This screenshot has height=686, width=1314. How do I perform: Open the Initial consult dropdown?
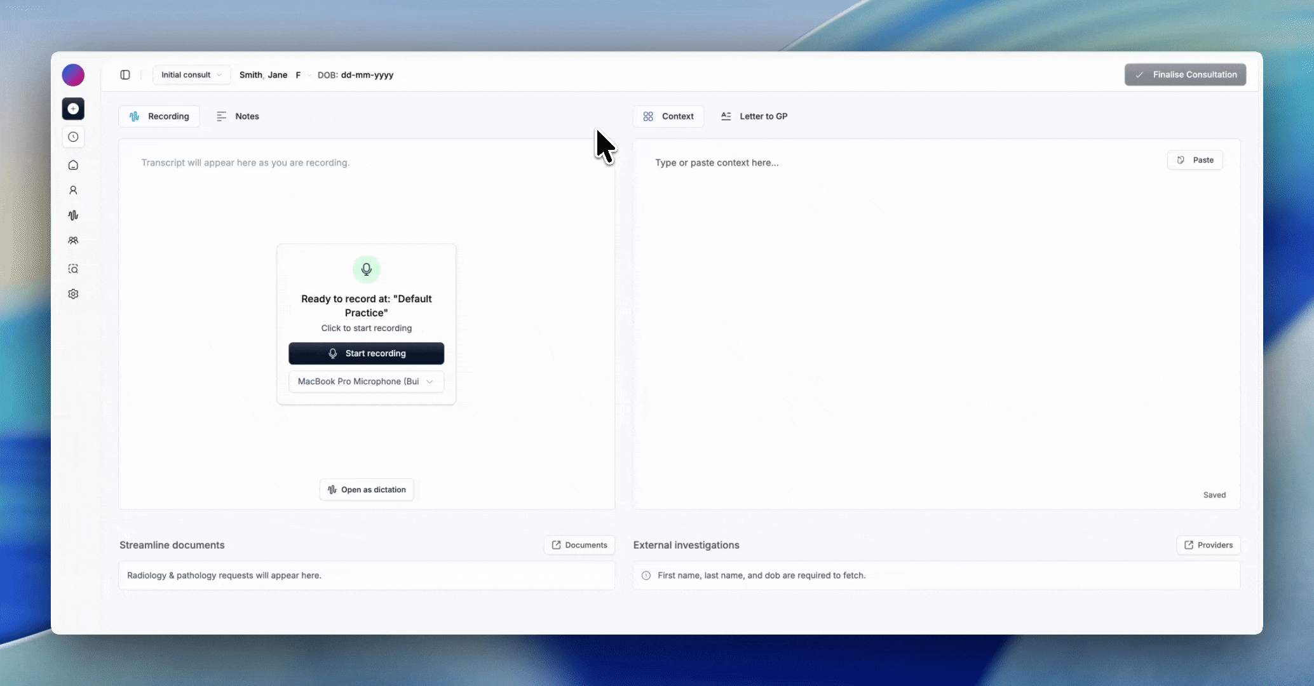(191, 75)
